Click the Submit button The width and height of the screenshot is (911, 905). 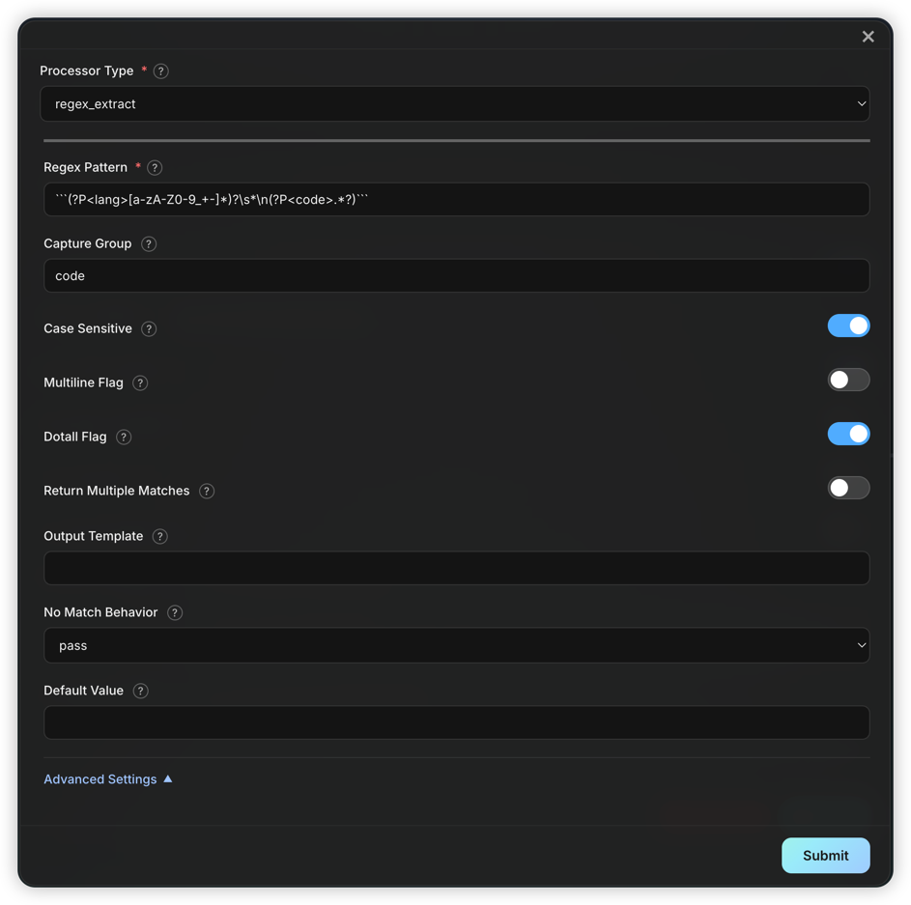826,855
